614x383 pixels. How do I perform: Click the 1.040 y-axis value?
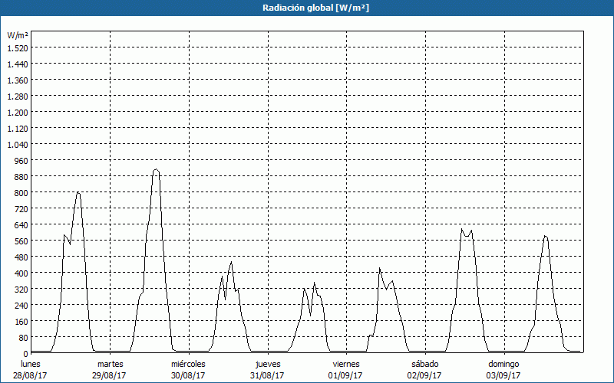[x=18, y=145]
